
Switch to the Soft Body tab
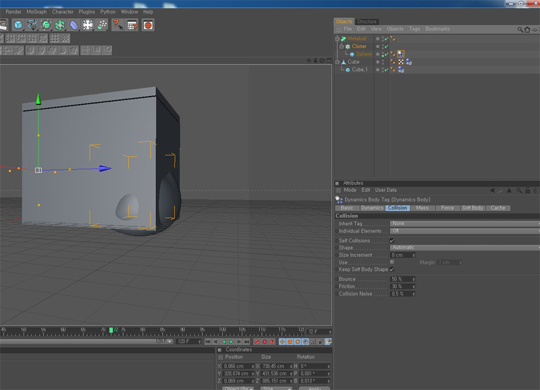coord(473,208)
